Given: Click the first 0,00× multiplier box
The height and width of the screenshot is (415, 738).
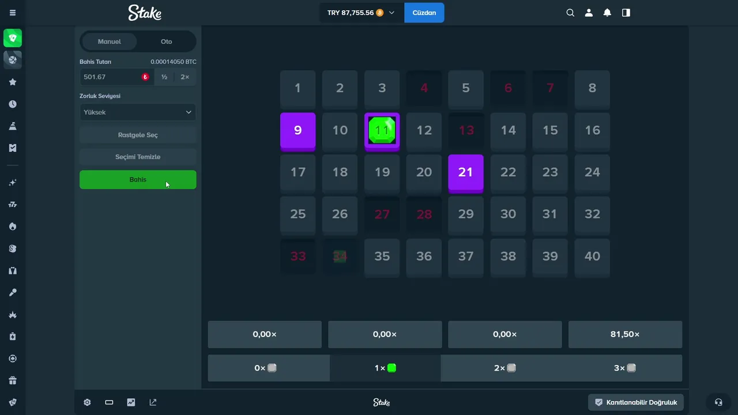Looking at the screenshot, I should pos(265,334).
